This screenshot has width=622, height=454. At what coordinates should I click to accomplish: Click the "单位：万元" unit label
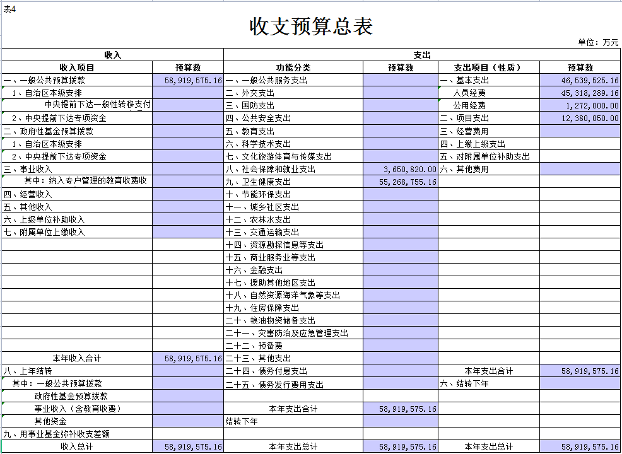[x=598, y=42]
